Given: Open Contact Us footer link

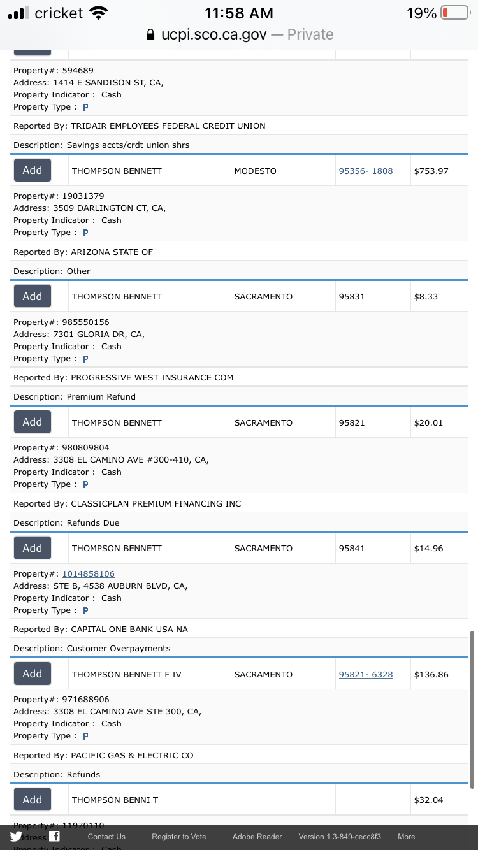Looking at the screenshot, I should (x=106, y=837).
